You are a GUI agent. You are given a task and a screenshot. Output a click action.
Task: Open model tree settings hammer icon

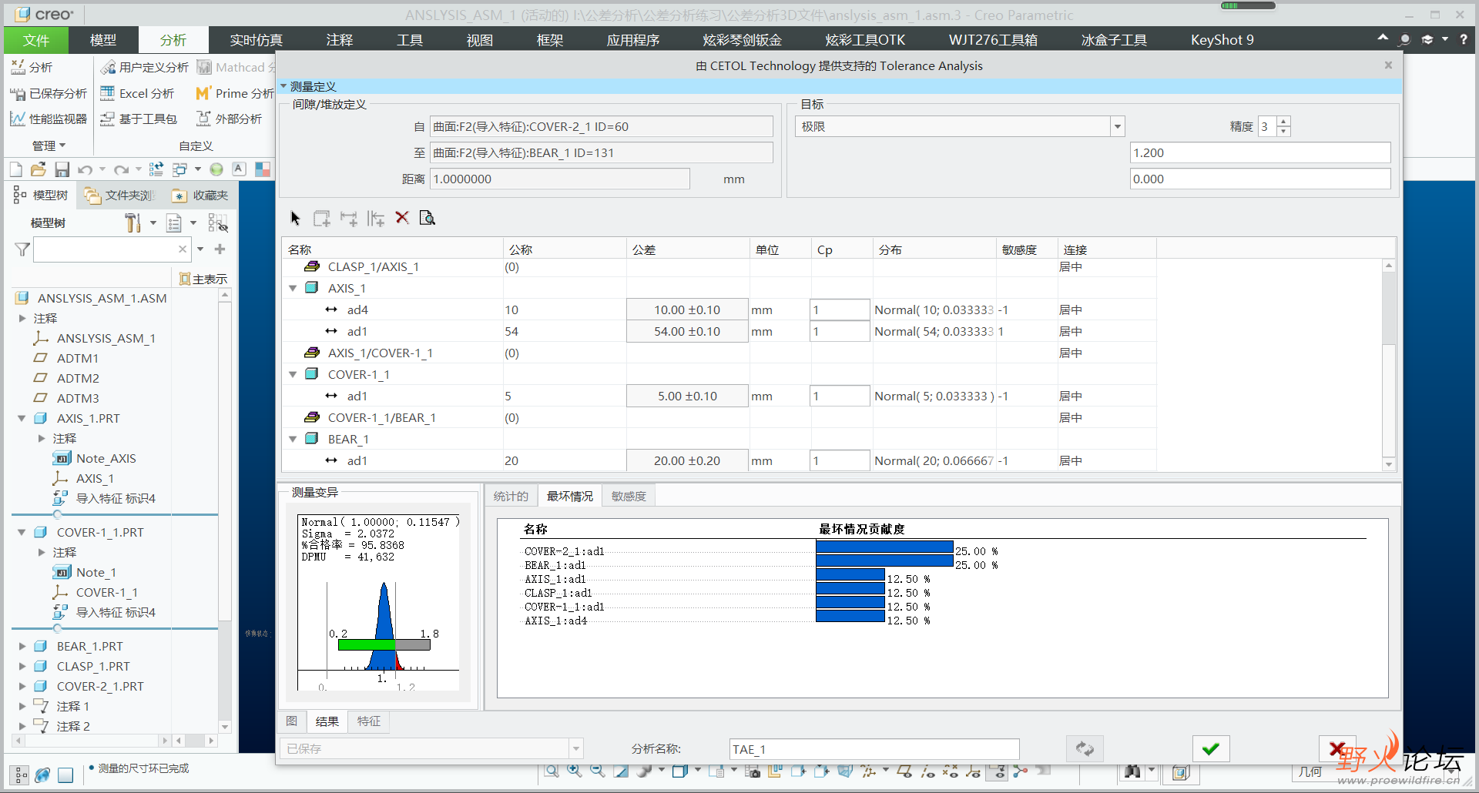pyautogui.click(x=133, y=223)
